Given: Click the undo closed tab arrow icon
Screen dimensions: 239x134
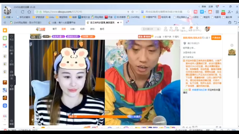Looking at the screenshot, I should (x=236, y=23).
